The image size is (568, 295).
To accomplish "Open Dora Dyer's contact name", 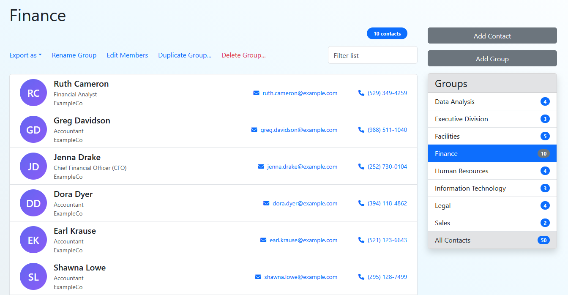I will tap(73, 194).
